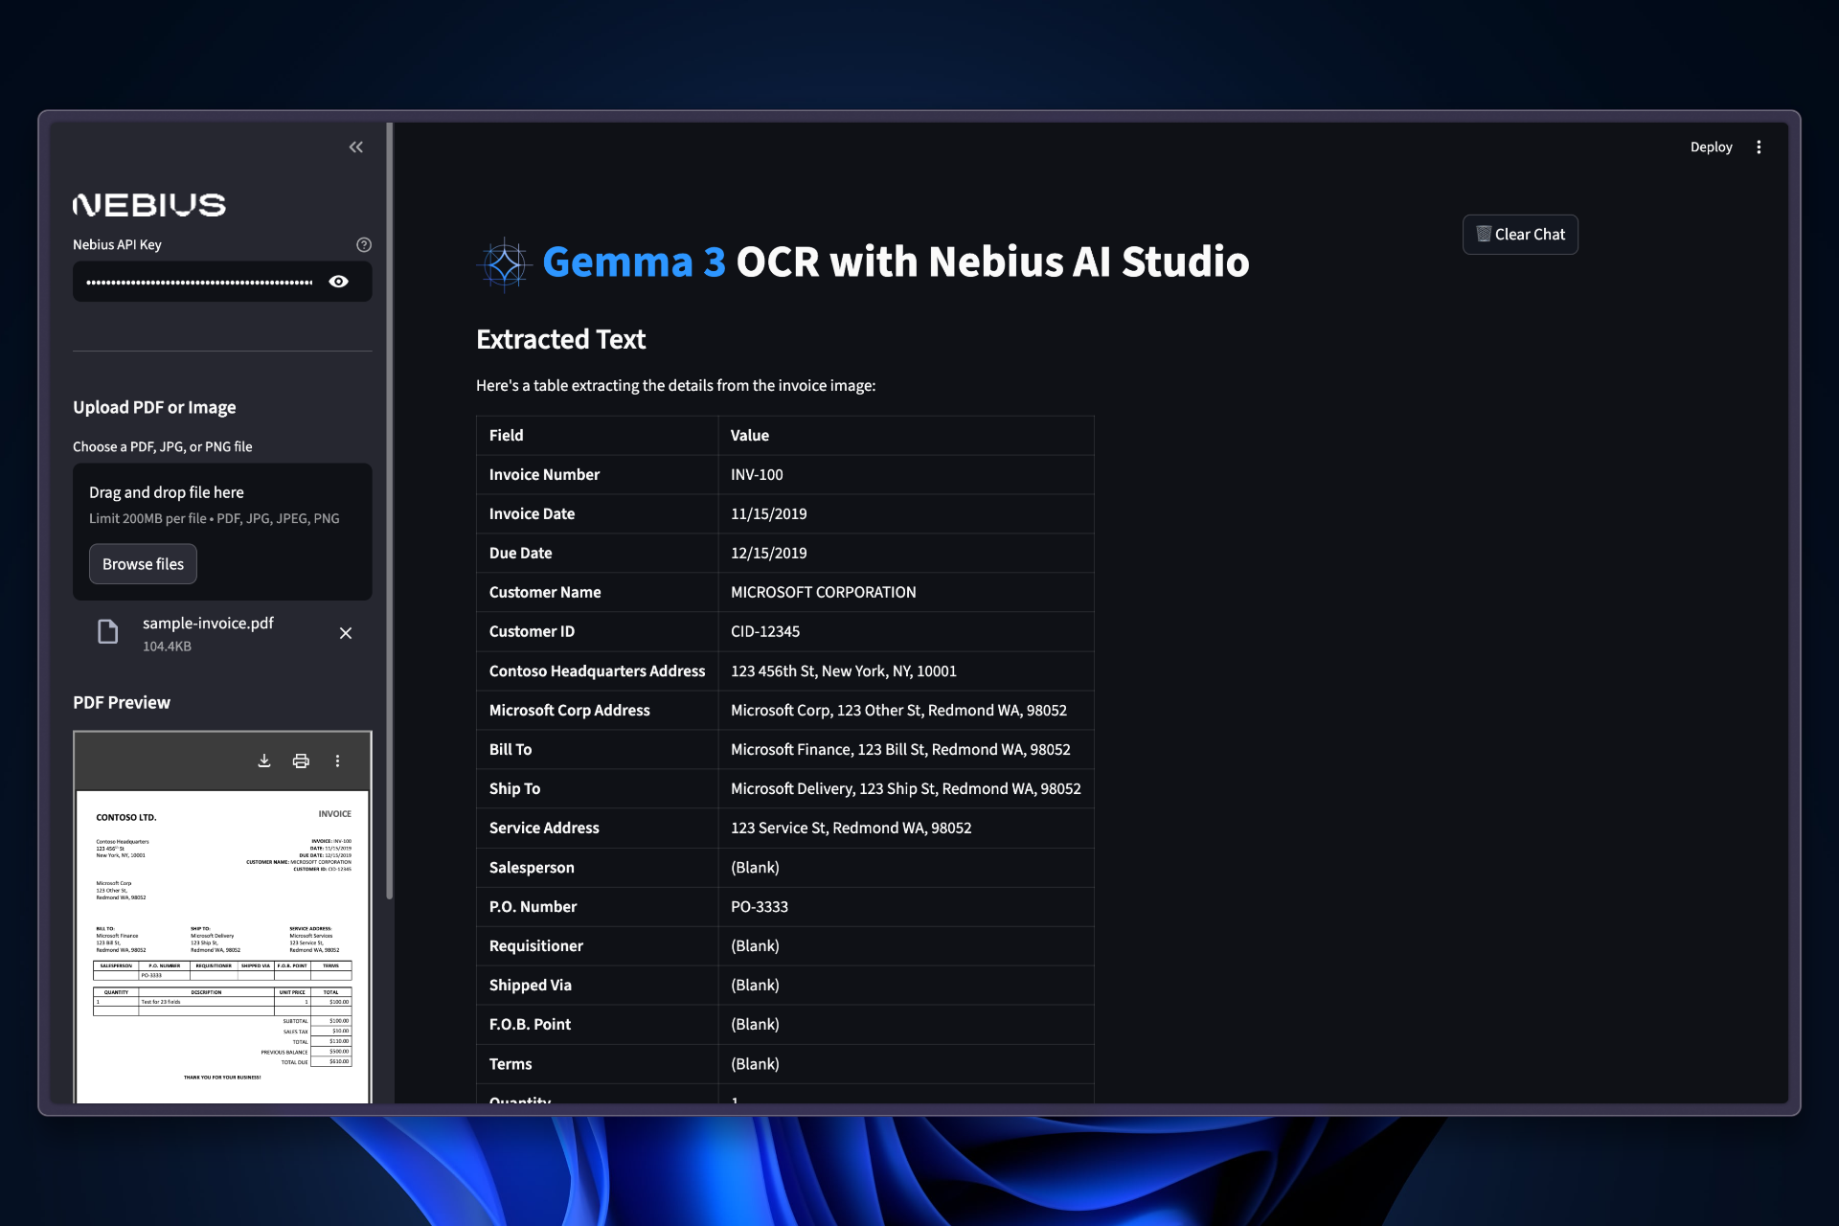Click the Browse files button
The width and height of the screenshot is (1839, 1226).
pyautogui.click(x=143, y=564)
